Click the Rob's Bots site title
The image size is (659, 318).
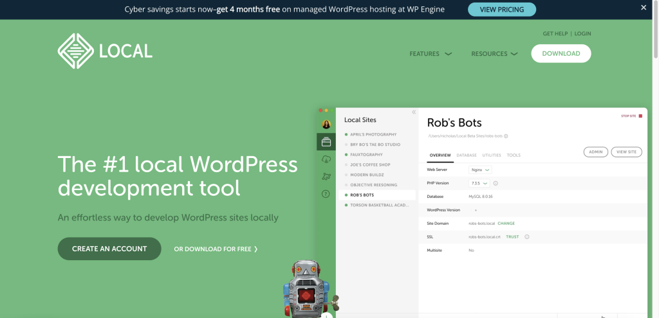[x=454, y=123]
